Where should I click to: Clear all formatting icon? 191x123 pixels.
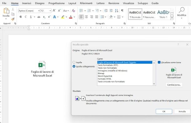pos(74,11)
